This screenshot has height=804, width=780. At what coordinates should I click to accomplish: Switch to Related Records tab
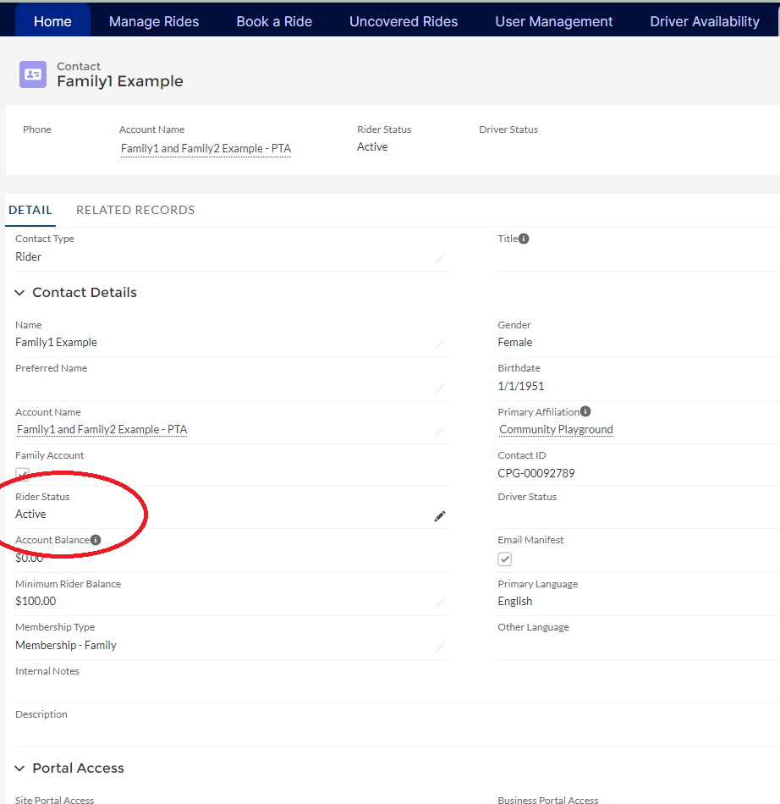point(135,210)
